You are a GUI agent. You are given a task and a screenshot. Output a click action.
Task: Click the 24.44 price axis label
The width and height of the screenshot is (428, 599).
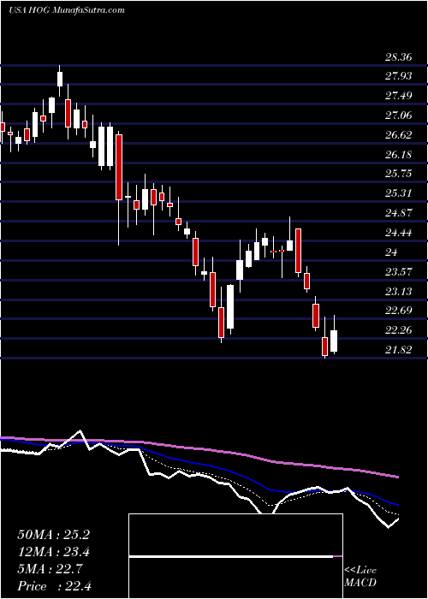point(398,233)
